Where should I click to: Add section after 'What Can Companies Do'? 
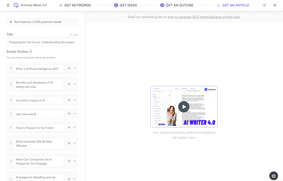point(69,161)
